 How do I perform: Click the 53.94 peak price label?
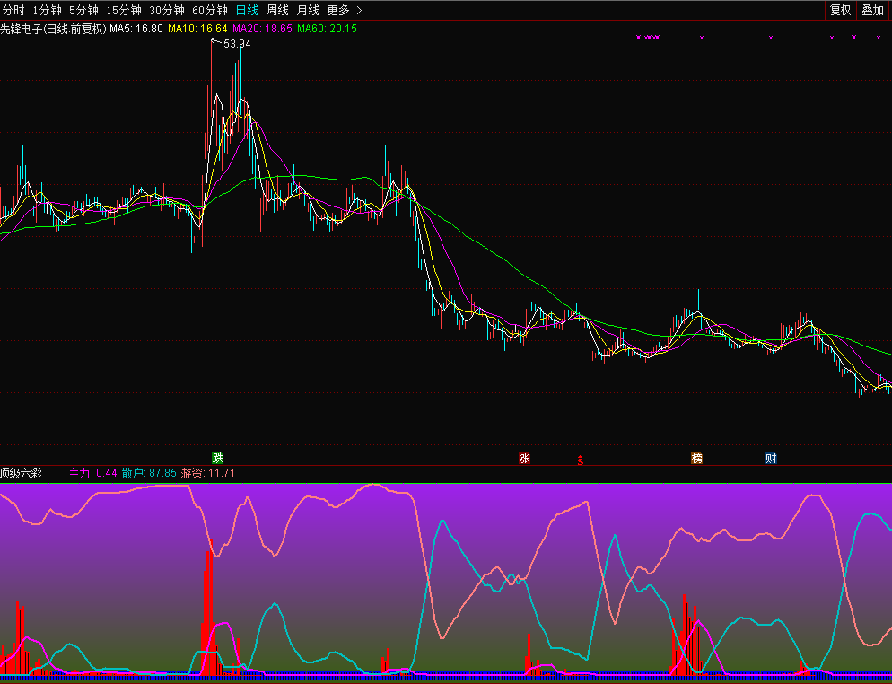tap(237, 44)
